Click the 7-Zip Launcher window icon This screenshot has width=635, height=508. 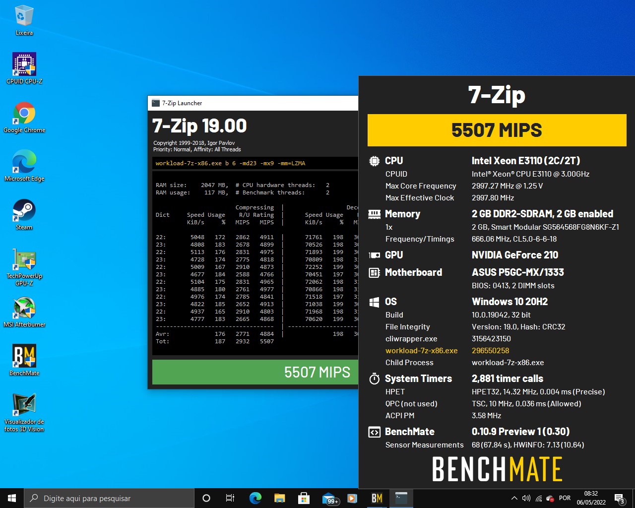click(x=155, y=103)
